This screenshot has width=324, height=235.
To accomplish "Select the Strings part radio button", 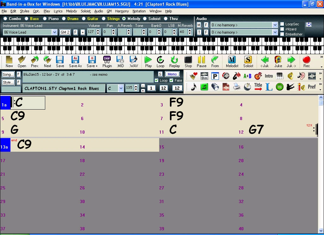I will click(104, 19).
